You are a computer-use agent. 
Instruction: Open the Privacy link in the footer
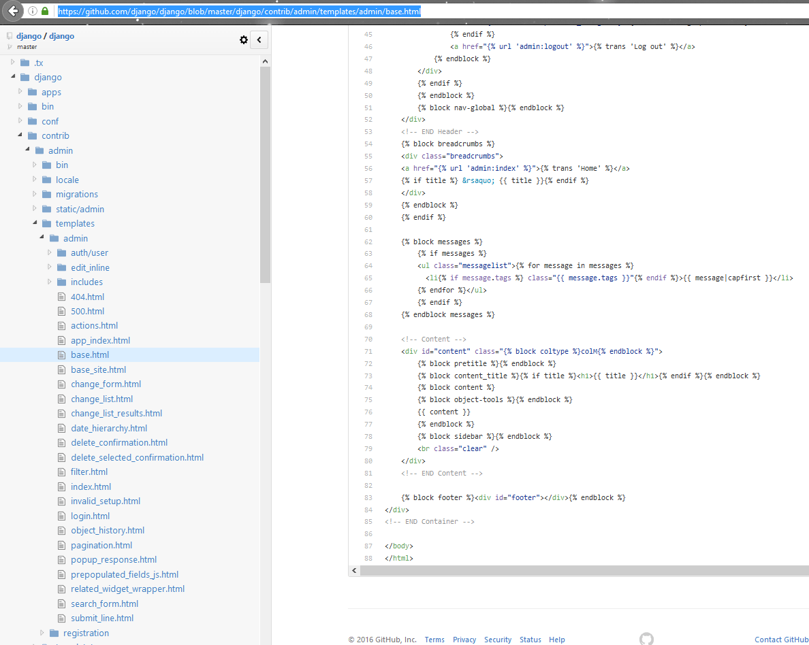click(464, 640)
